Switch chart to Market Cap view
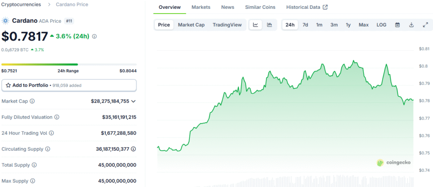 (191, 25)
